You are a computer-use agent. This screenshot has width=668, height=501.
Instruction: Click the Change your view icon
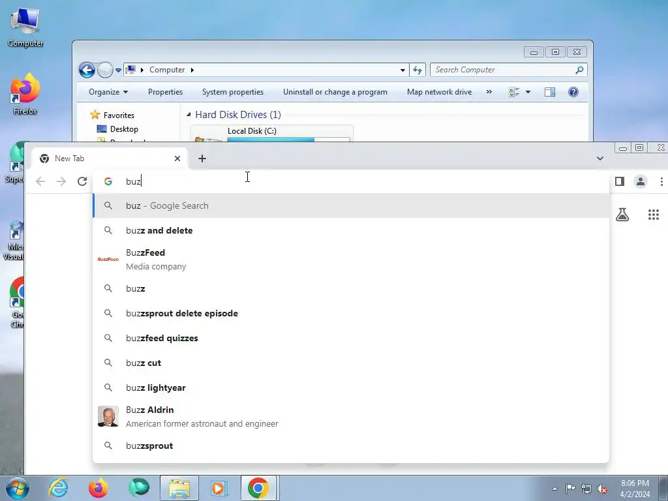coord(514,92)
